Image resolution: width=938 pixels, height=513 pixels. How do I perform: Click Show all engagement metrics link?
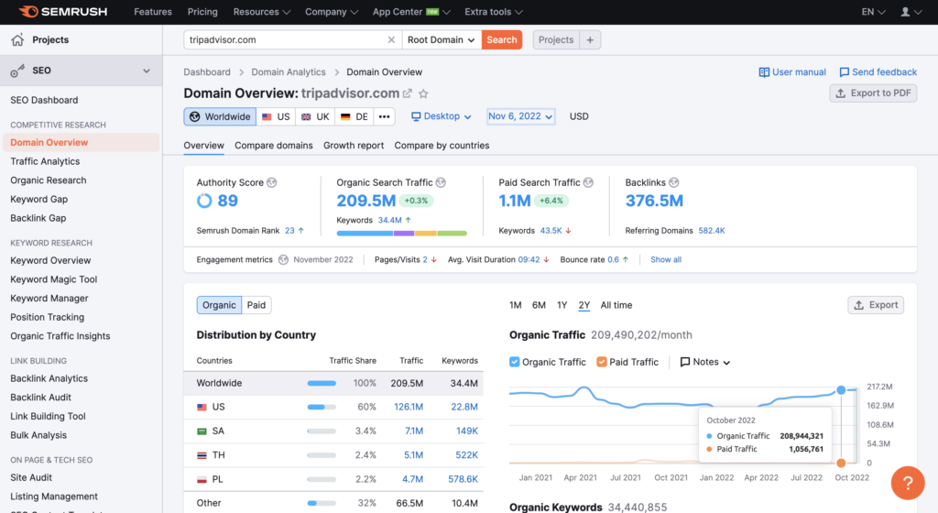666,259
